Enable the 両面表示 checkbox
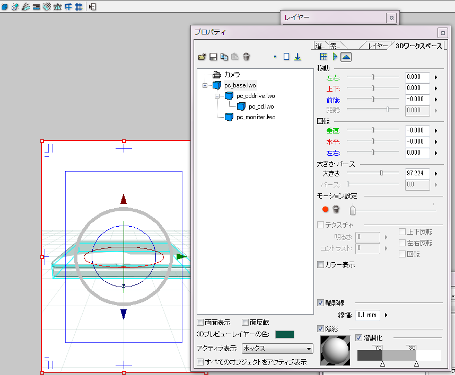 [200, 322]
